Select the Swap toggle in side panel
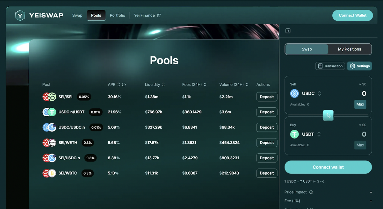The image size is (383, 209). tap(307, 49)
